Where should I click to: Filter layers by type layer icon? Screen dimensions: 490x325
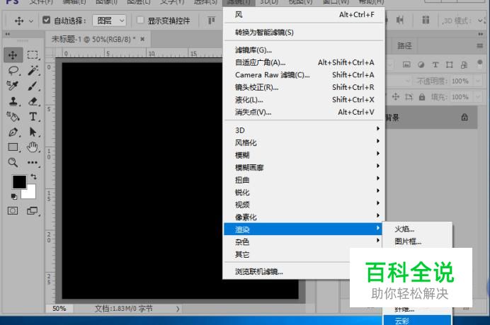click(x=435, y=64)
